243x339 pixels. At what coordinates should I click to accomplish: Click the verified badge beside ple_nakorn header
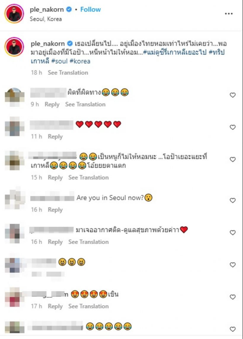69,10
